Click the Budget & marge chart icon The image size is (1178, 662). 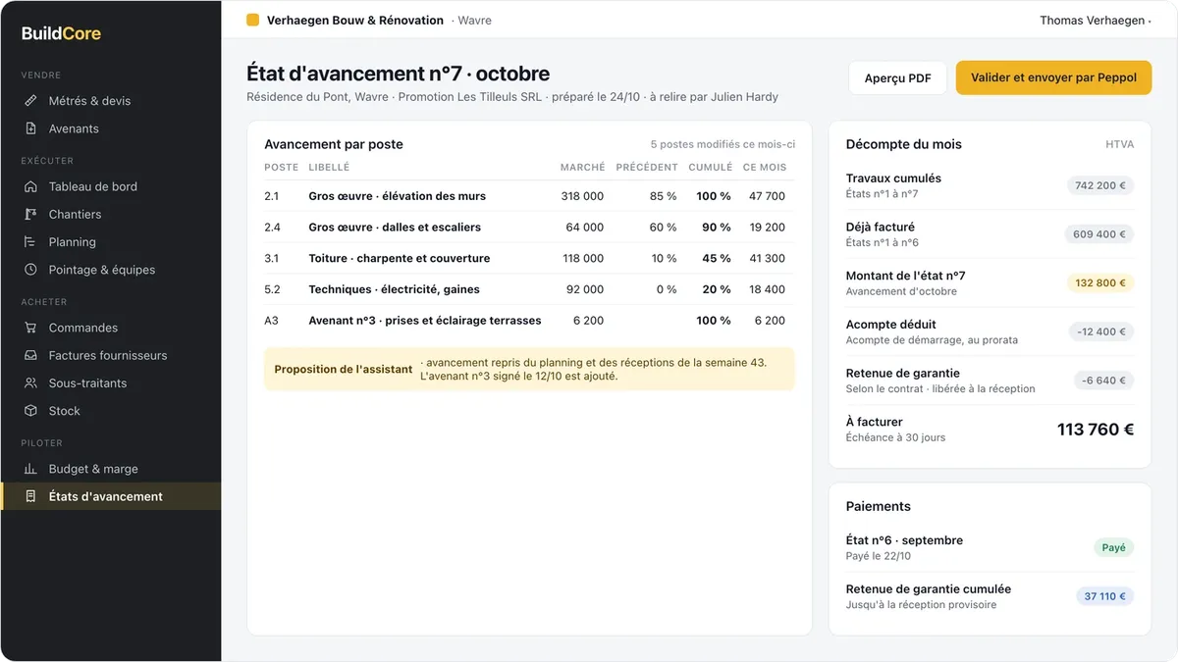[x=30, y=469]
